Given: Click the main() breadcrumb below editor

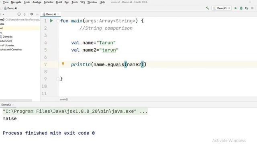Looking at the screenshot, I should pyautogui.click(x=64, y=99).
